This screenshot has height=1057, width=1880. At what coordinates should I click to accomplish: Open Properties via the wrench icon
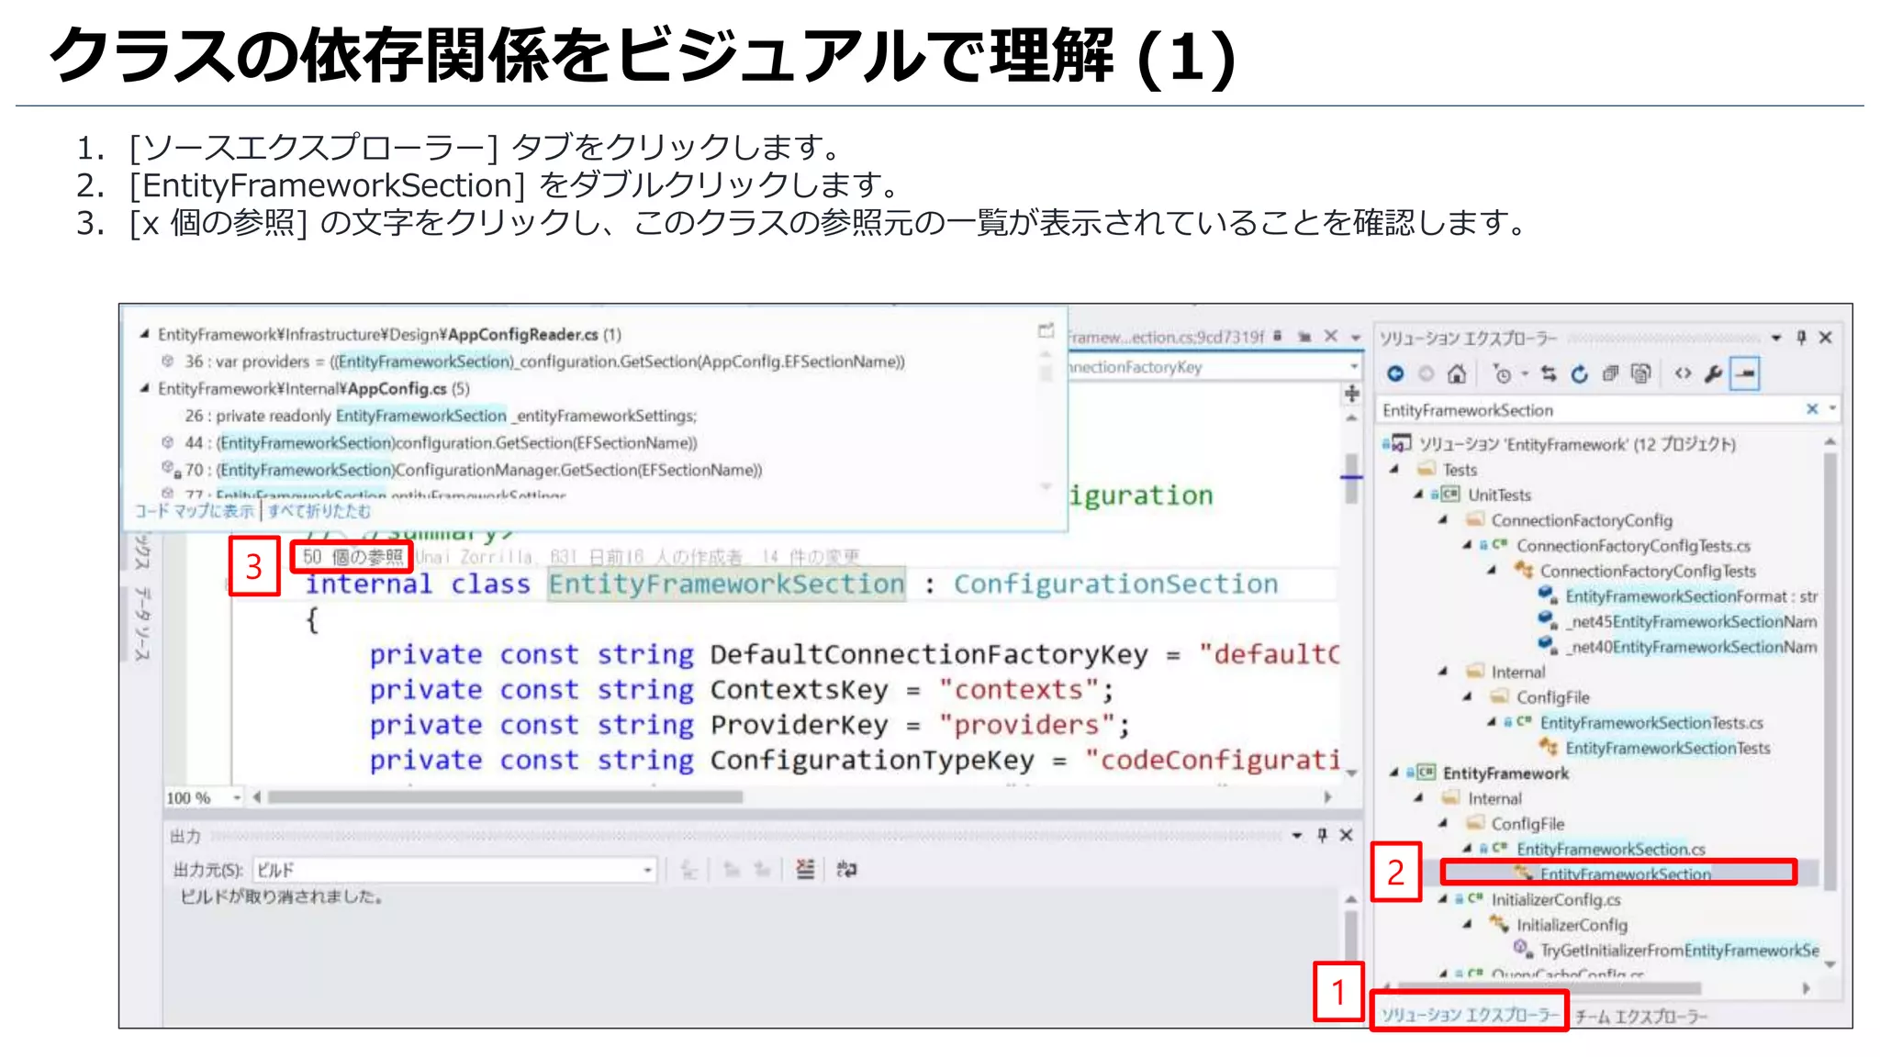[x=1713, y=373]
